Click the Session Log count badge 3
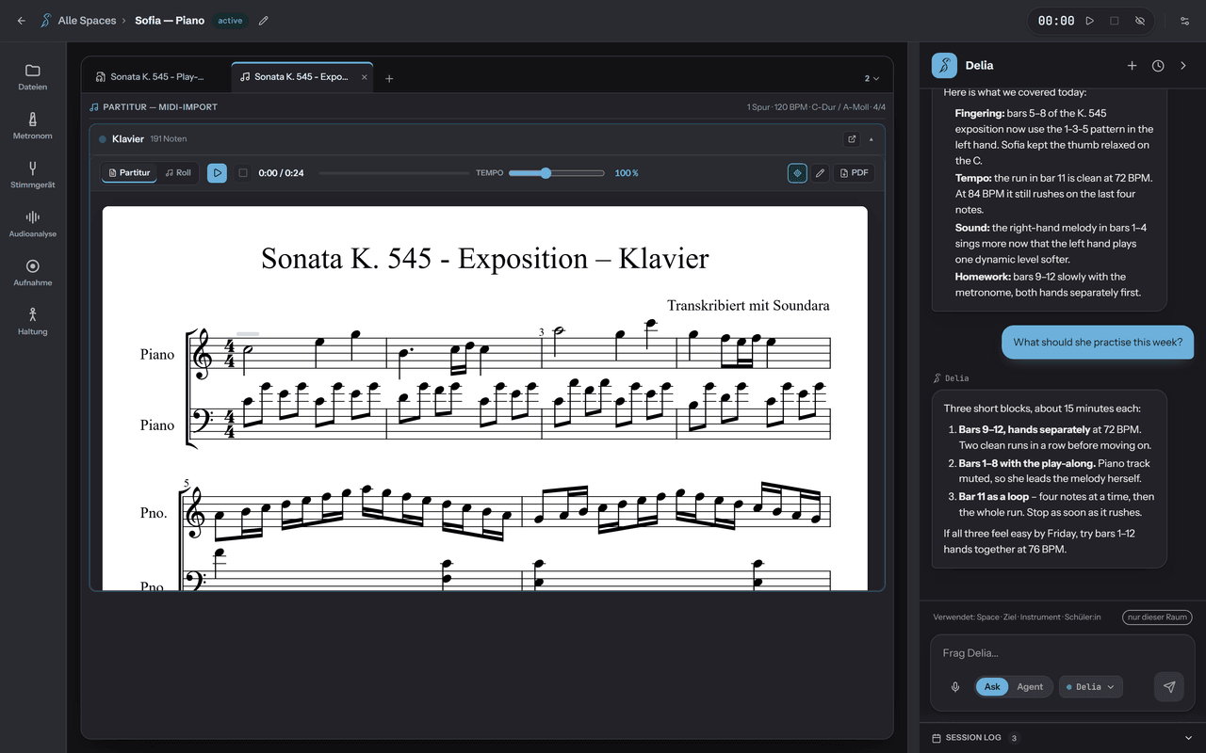 1014,738
